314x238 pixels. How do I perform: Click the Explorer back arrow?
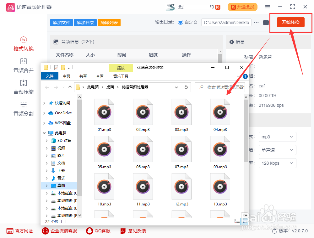click(47, 87)
